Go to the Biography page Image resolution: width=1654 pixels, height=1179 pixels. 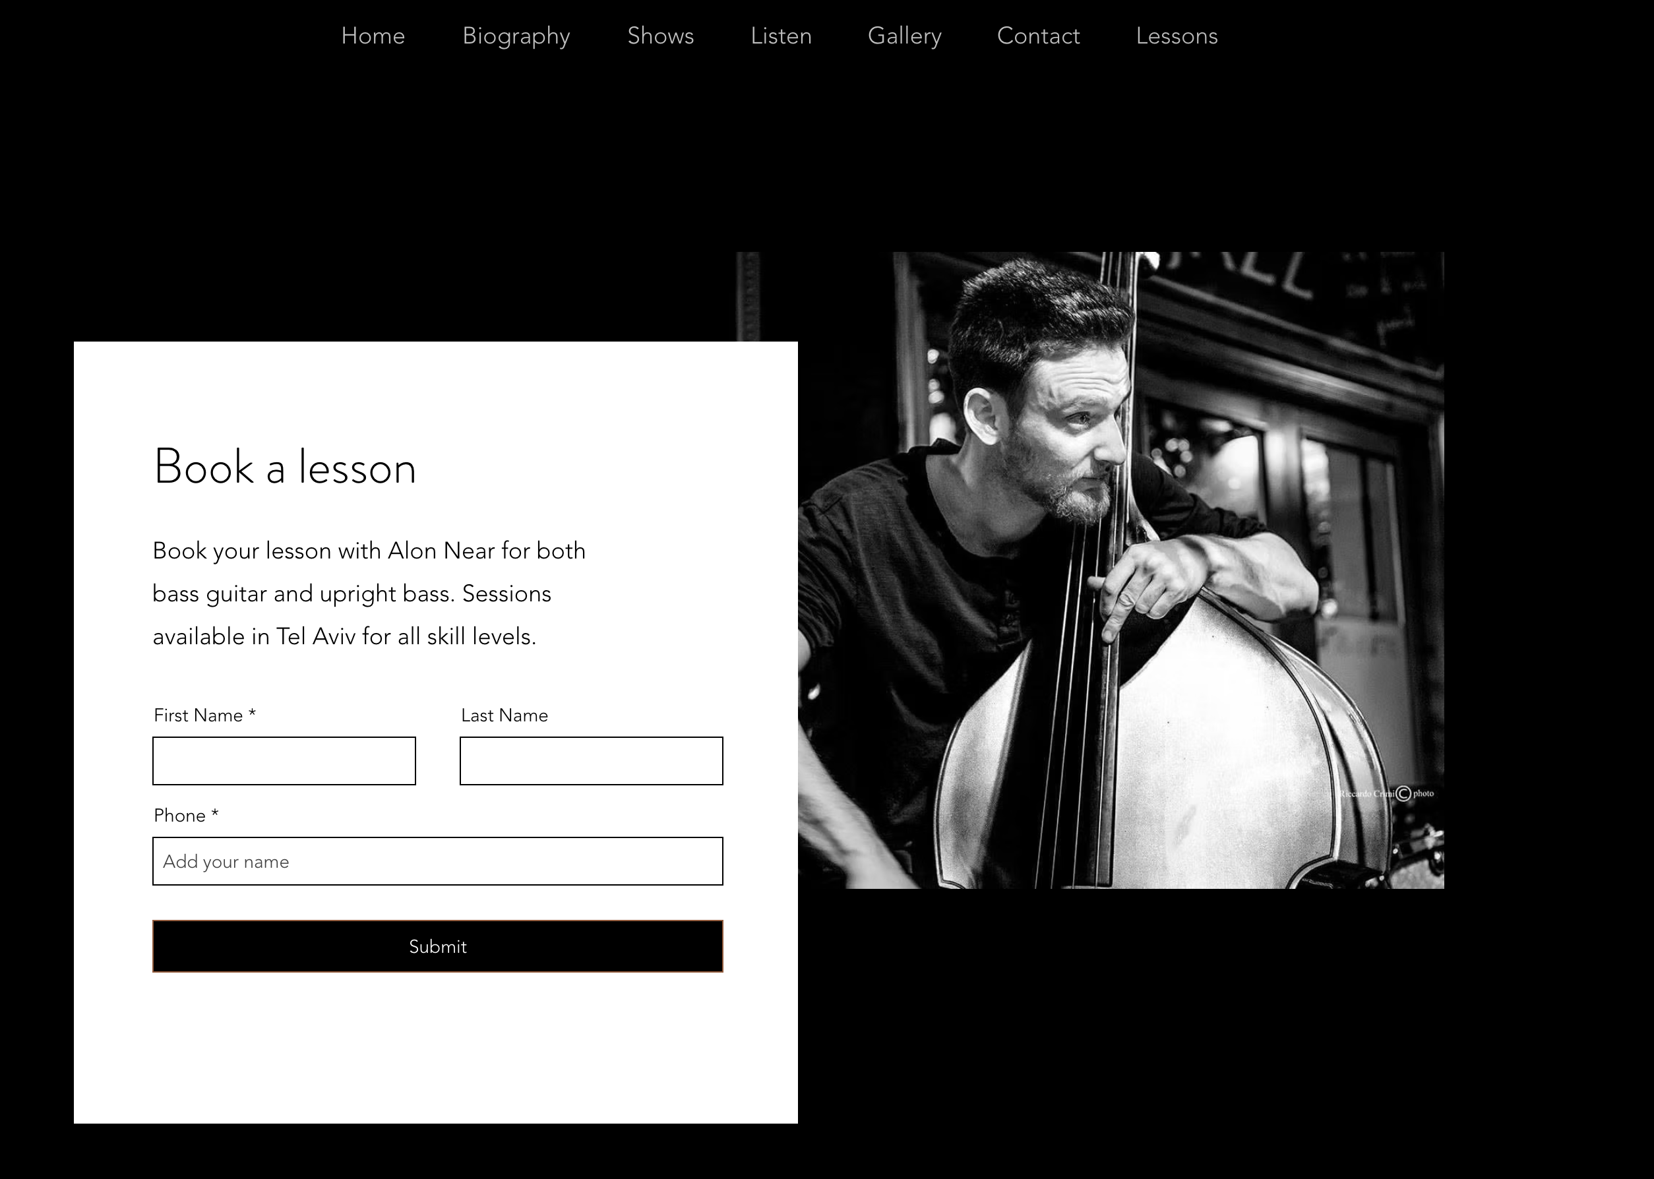coord(516,36)
